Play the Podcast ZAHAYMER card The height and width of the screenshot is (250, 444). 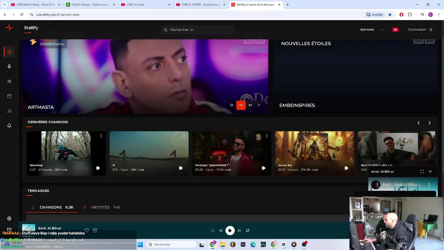pos(264,168)
